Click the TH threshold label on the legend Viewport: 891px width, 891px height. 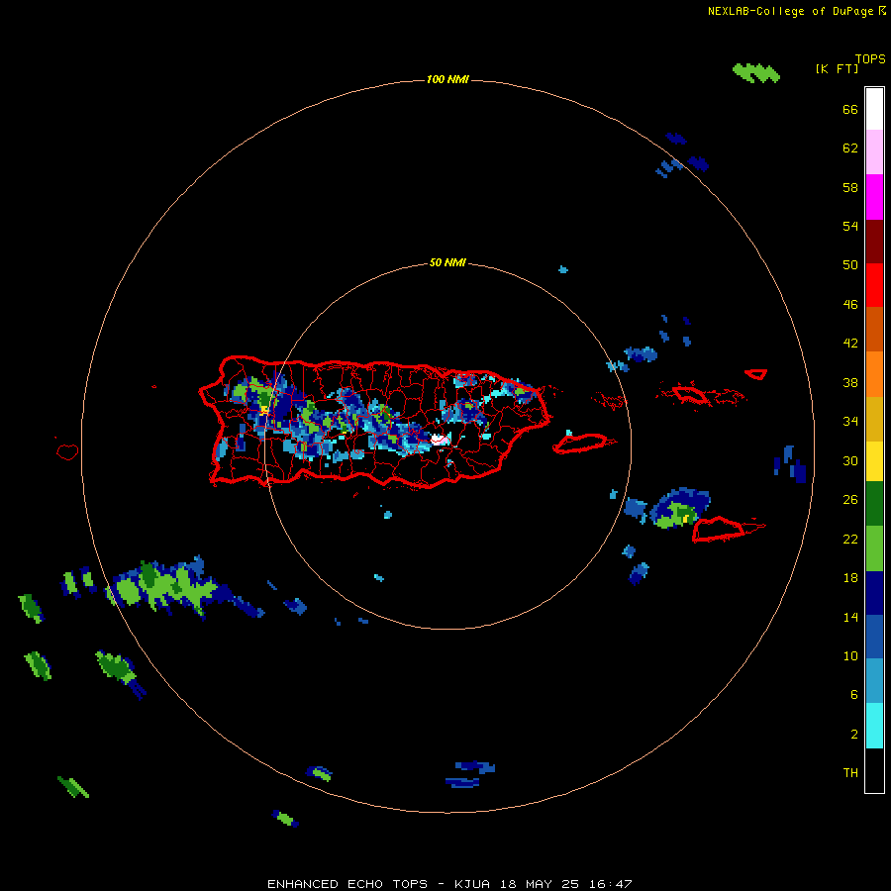tap(850, 773)
